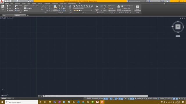This screenshot has height=104, width=186.
Task: Open the Medium Detail dropdown
Action: coord(152,99)
